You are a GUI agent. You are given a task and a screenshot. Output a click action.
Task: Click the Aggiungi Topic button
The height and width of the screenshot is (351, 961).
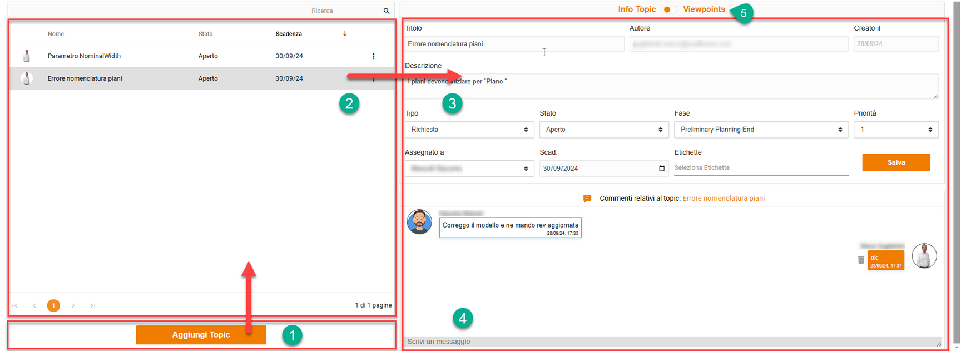[201, 335]
